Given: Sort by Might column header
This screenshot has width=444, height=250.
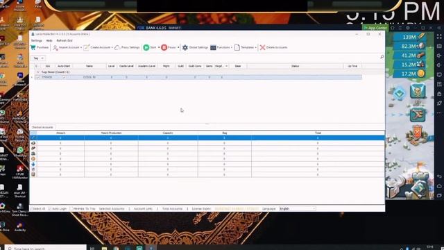Looking at the screenshot, I should click(x=166, y=66).
